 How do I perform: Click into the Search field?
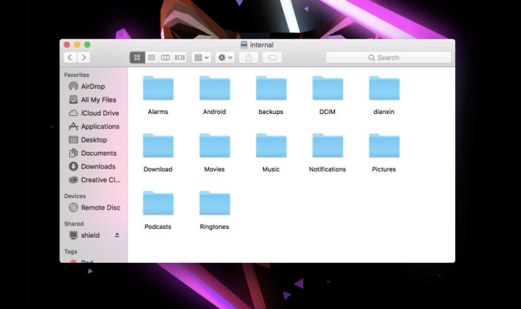click(x=388, y=58)
